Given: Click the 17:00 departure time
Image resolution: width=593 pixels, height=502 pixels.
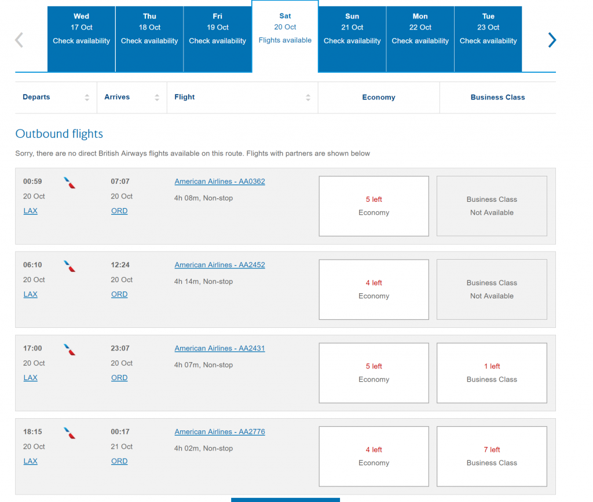Looking at the screenshot, I should coord(32,348).
